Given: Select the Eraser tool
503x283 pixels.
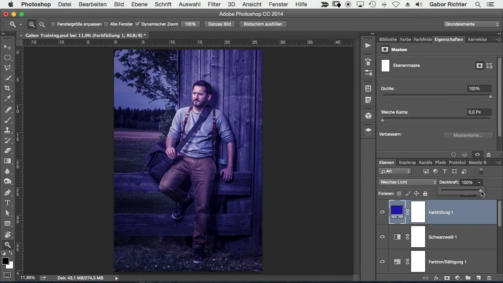Looking at the screenshot, I should click(x=7, y=151).
